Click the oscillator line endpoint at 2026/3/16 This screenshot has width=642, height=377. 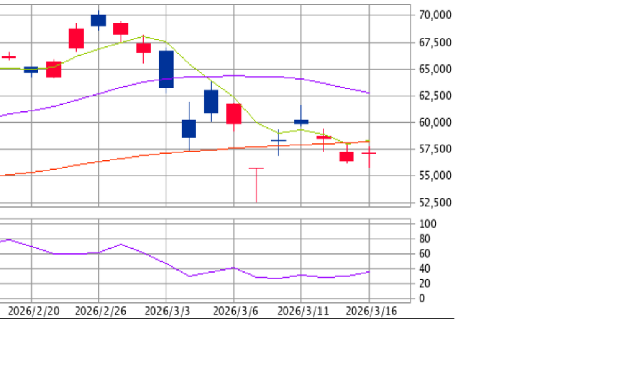pos(369,272)
